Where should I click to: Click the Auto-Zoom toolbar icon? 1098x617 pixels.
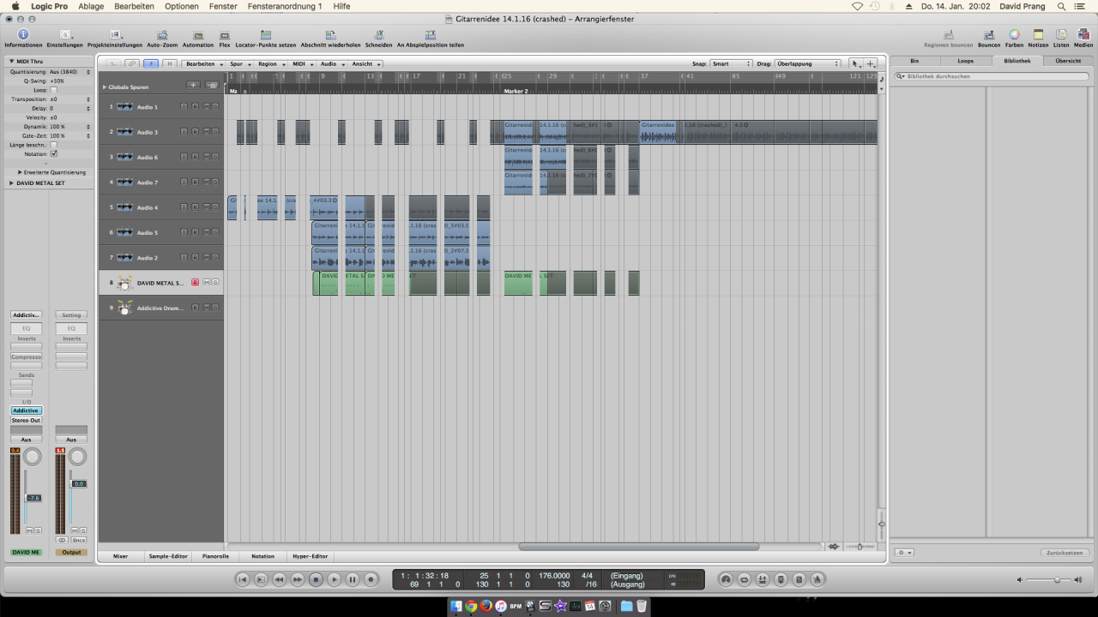coord(161,35)
